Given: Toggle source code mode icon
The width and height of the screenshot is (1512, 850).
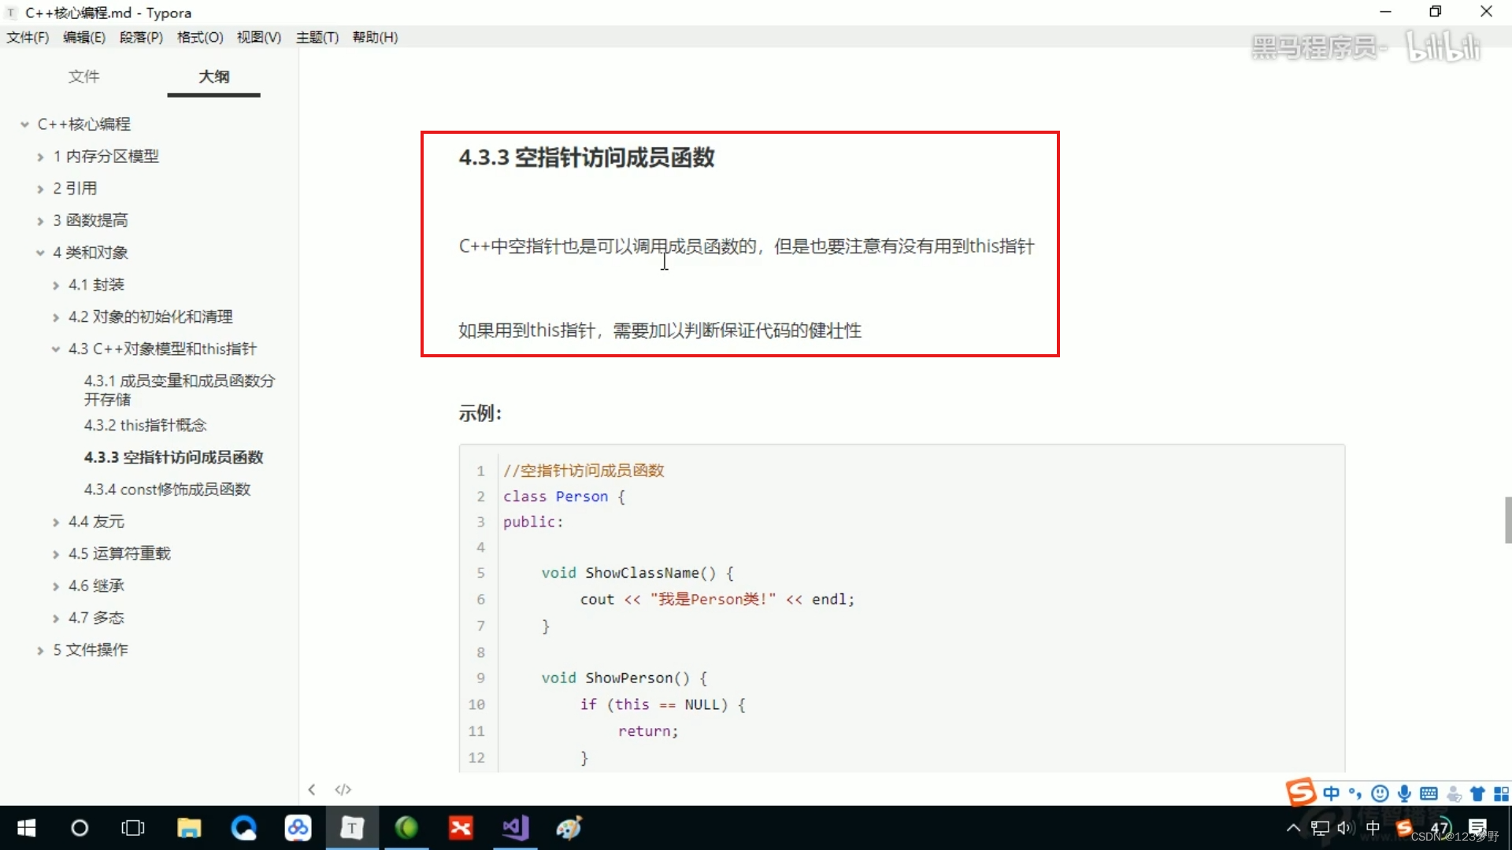Looking at the screenshot, I should 343,789.
